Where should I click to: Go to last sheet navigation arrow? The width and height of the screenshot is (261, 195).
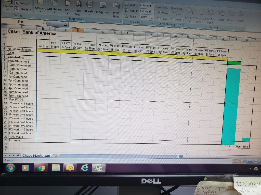pyautogui.click(x=18, y=155)
